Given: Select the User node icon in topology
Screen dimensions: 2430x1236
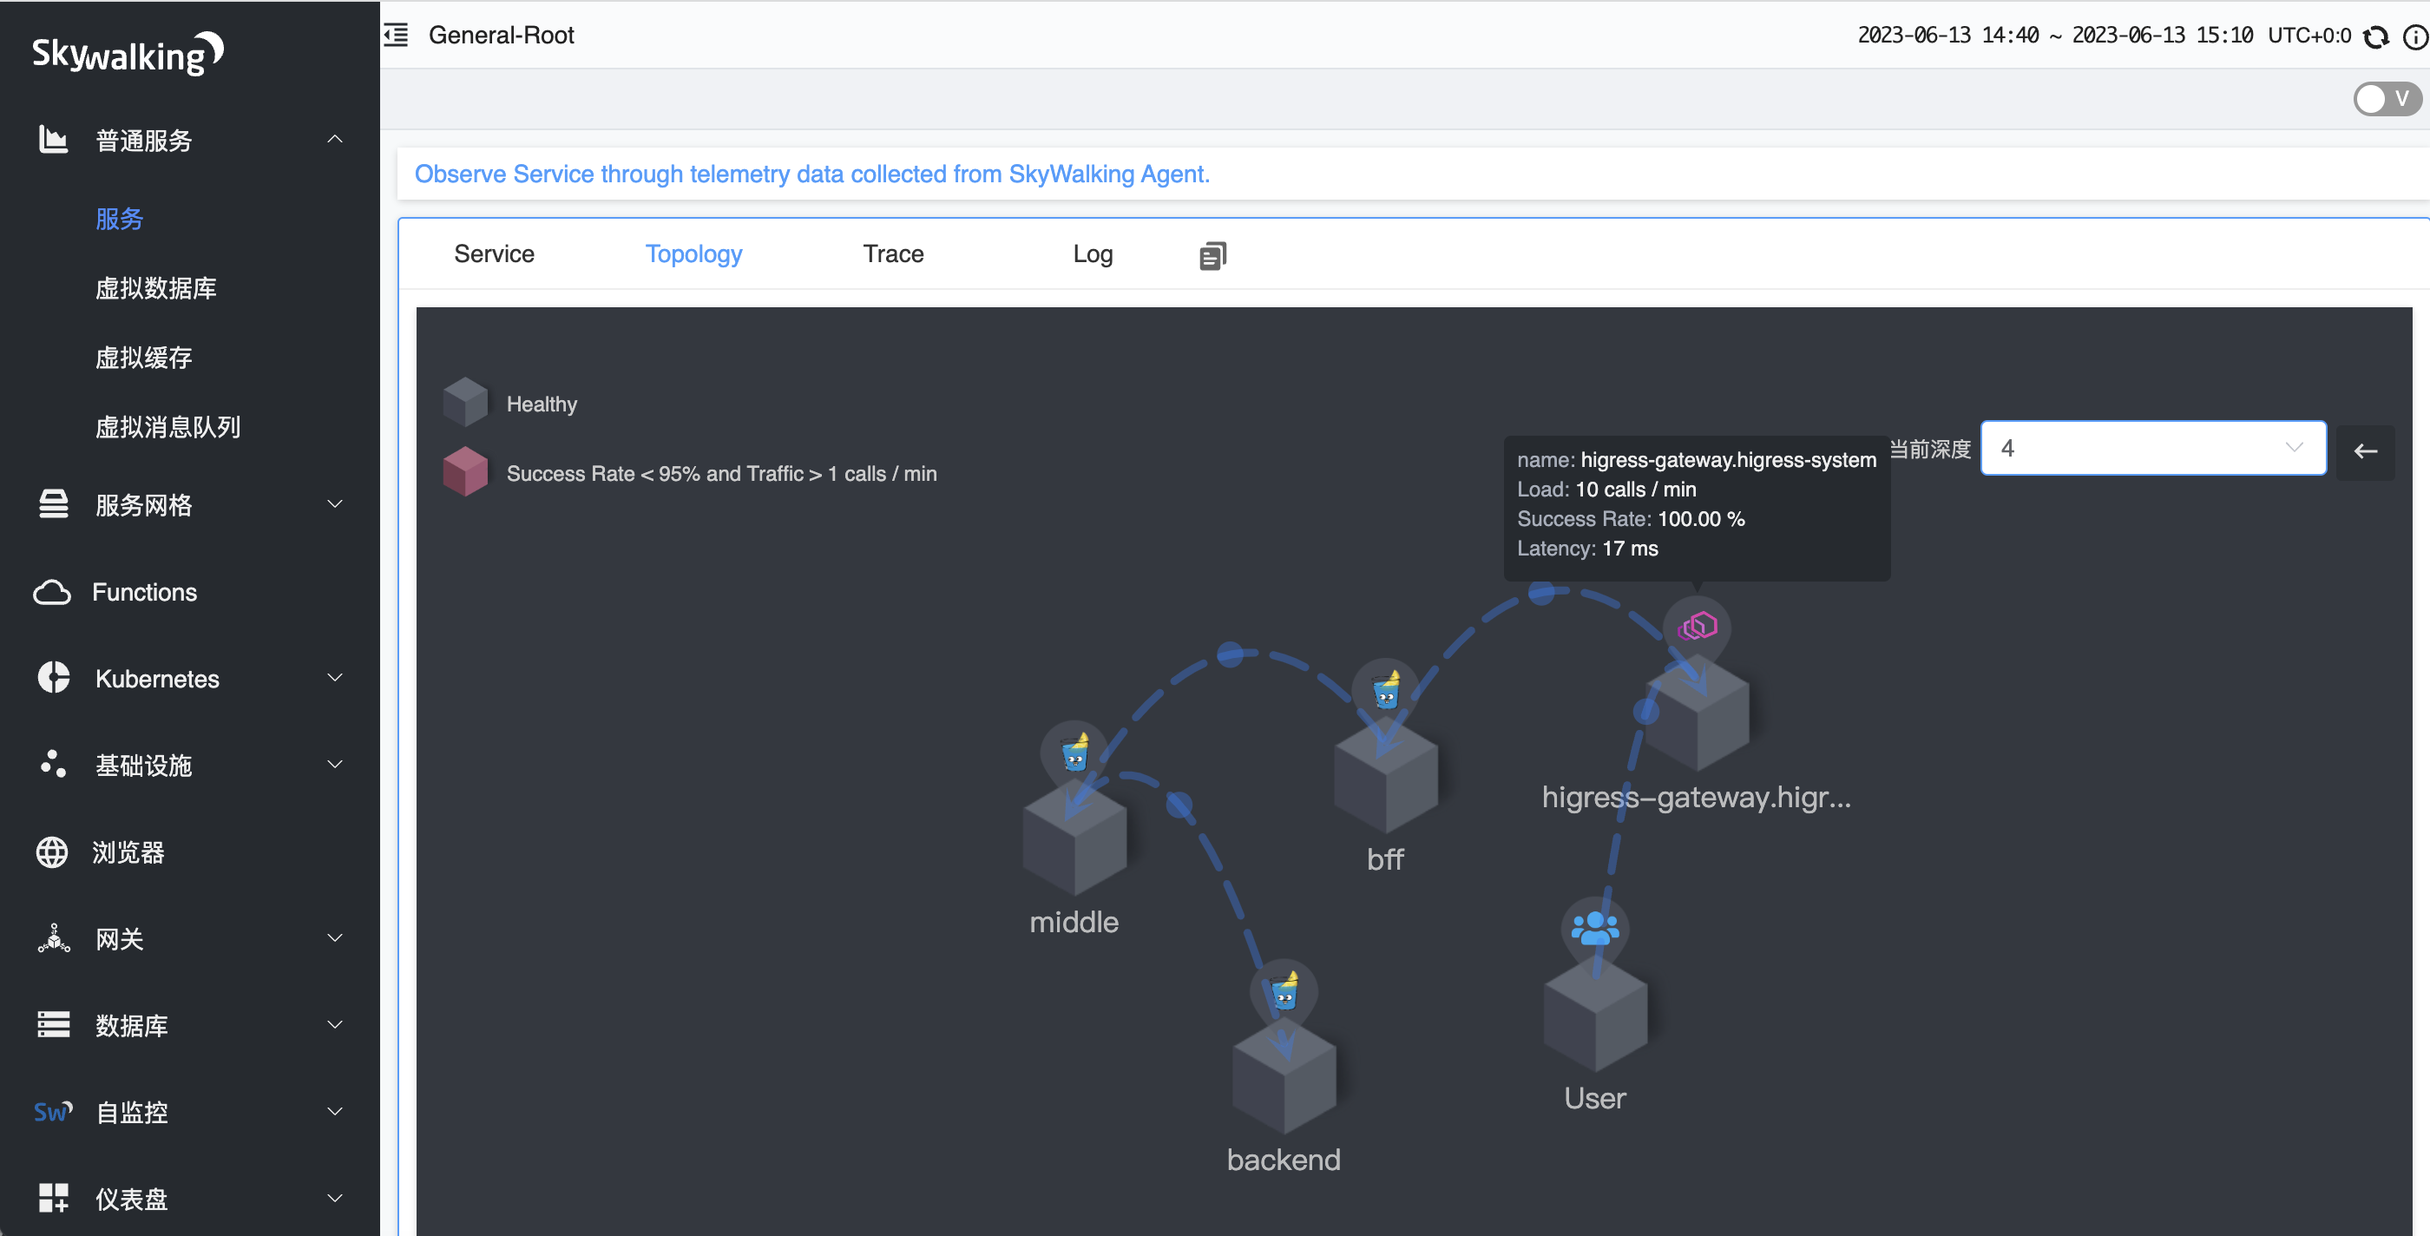Looking at the screenshot, I should [x=1594, y=930].
